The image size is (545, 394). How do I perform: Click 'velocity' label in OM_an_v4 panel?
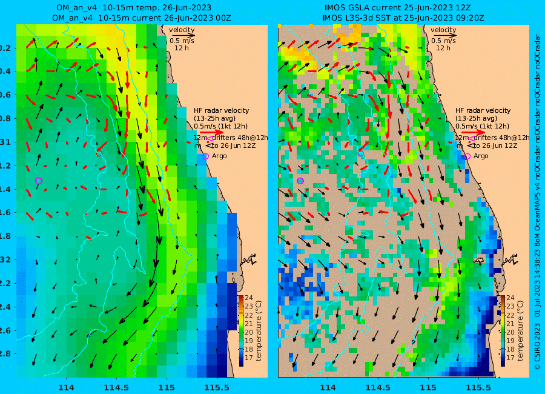click(x=182, y=30)
